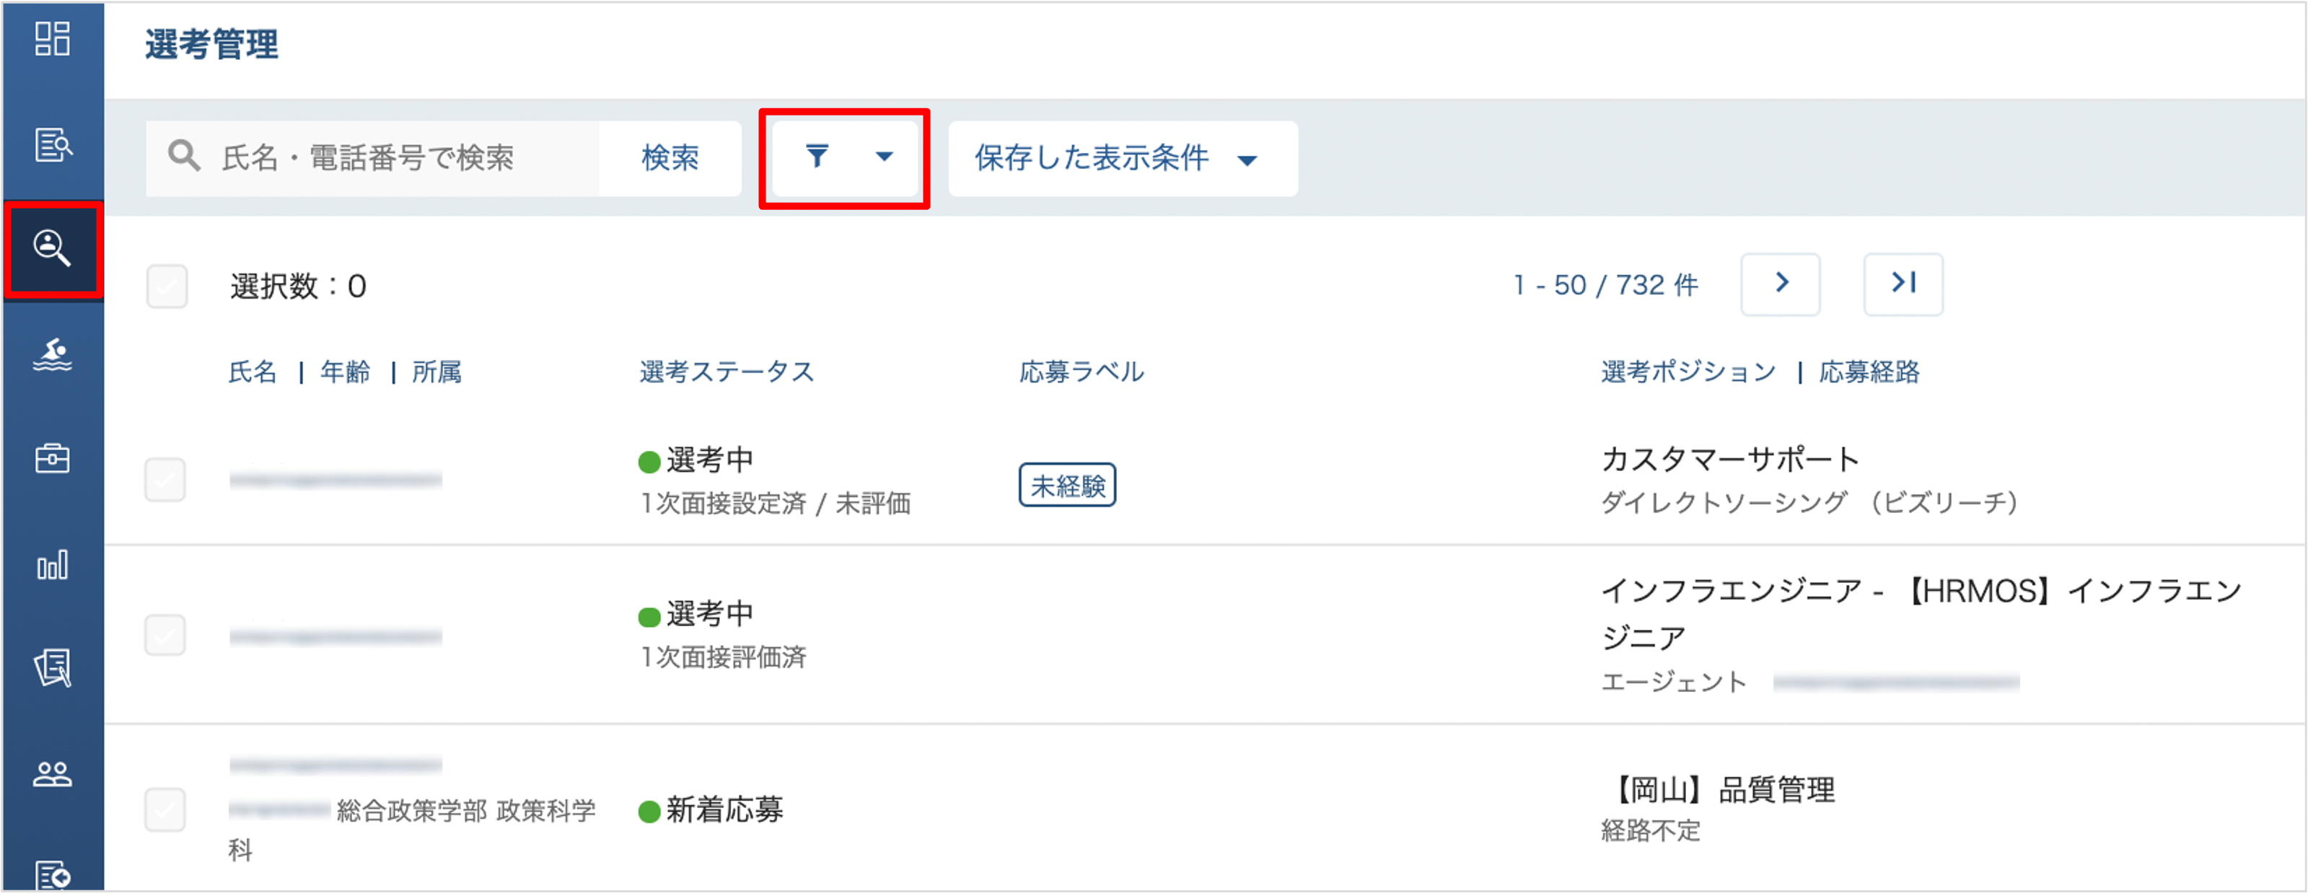The height and width of the screenshot is (896, 2308).
Task: Check the インフラエンジニア applicant row checkbox
Action: coord(164,636)
